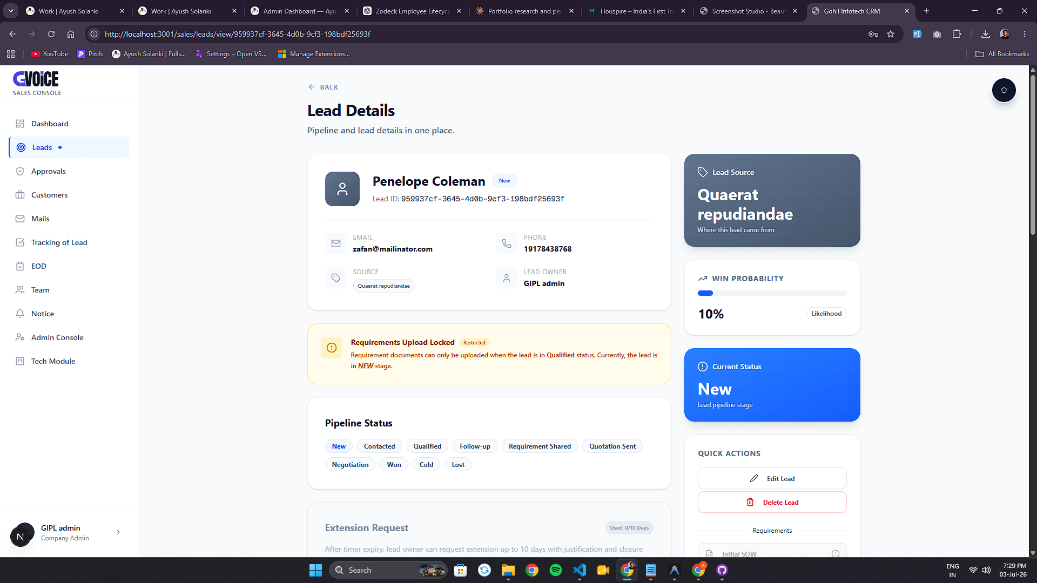Open Mails in the sidebar
This screenshot has height=583, width=1037.
pyautogui.click(x=69, y=219)
